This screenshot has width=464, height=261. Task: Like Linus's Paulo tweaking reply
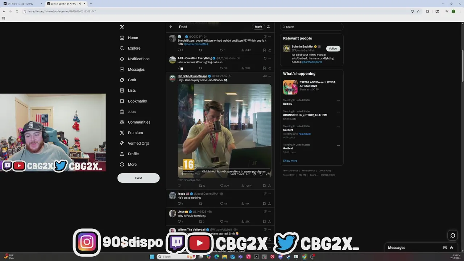pyautogui.click(x=222, y=221)
